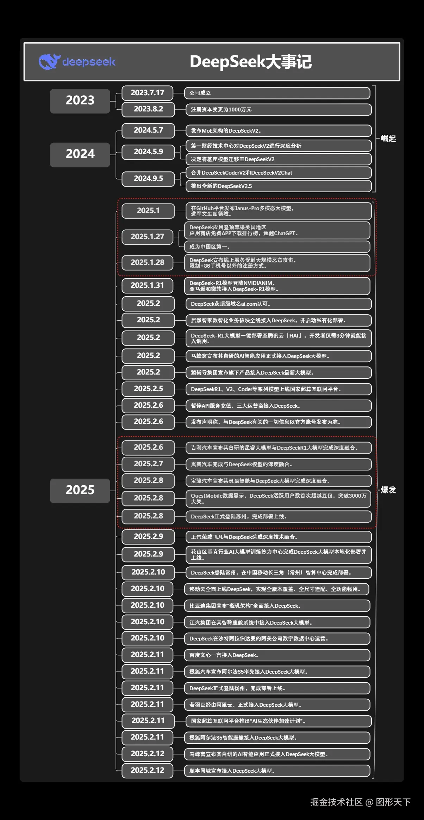Click the 2024.5.7 date node
Image resolution: width=424 pixels, height=820 pixels.
(148, 130)
